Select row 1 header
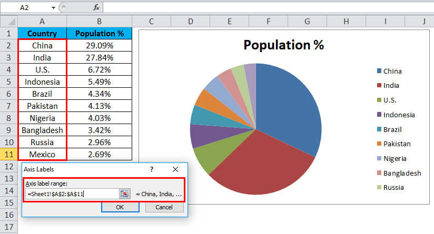 9,34
